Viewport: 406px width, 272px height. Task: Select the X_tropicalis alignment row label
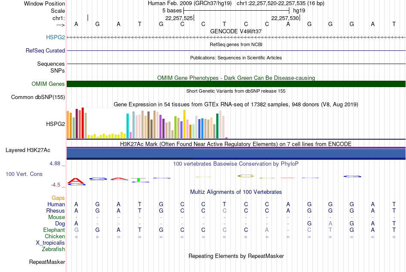coord(50,243)
